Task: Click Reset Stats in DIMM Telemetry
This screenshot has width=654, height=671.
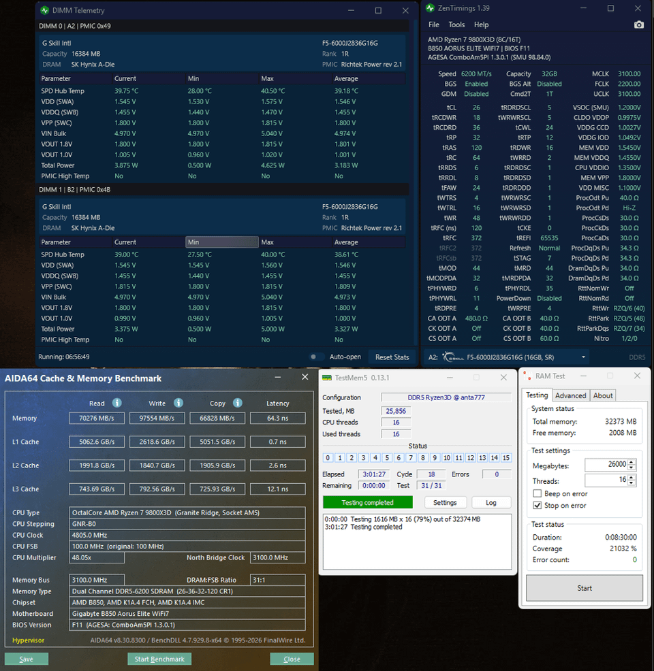Action: point(392,357)
